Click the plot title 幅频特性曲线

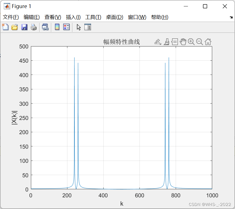pos(122,42)
